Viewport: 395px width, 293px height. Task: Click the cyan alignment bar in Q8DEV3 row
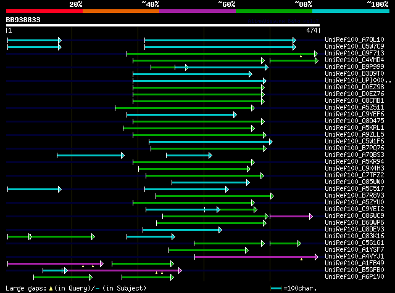pyautogui.click(x=183, y=230)
